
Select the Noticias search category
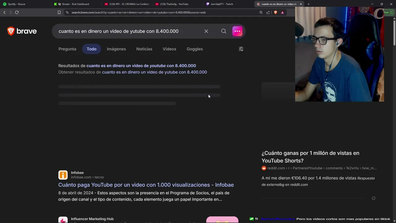(144, 49)
